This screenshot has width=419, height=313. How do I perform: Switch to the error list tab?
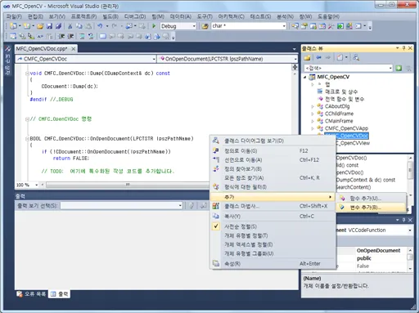tap(31, 293)
